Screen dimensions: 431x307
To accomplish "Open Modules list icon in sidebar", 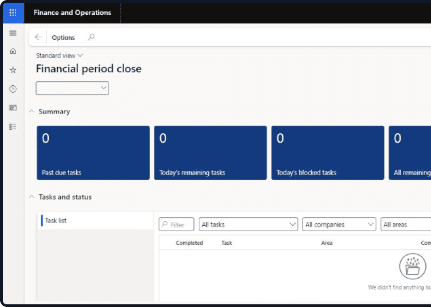I will coord(13,127).
